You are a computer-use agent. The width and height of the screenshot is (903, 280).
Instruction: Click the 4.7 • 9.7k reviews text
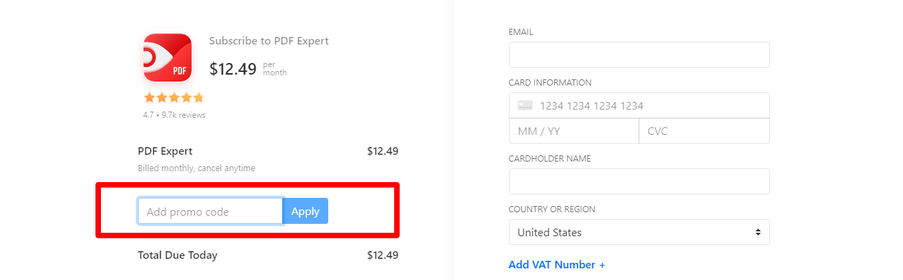(174, 115)
